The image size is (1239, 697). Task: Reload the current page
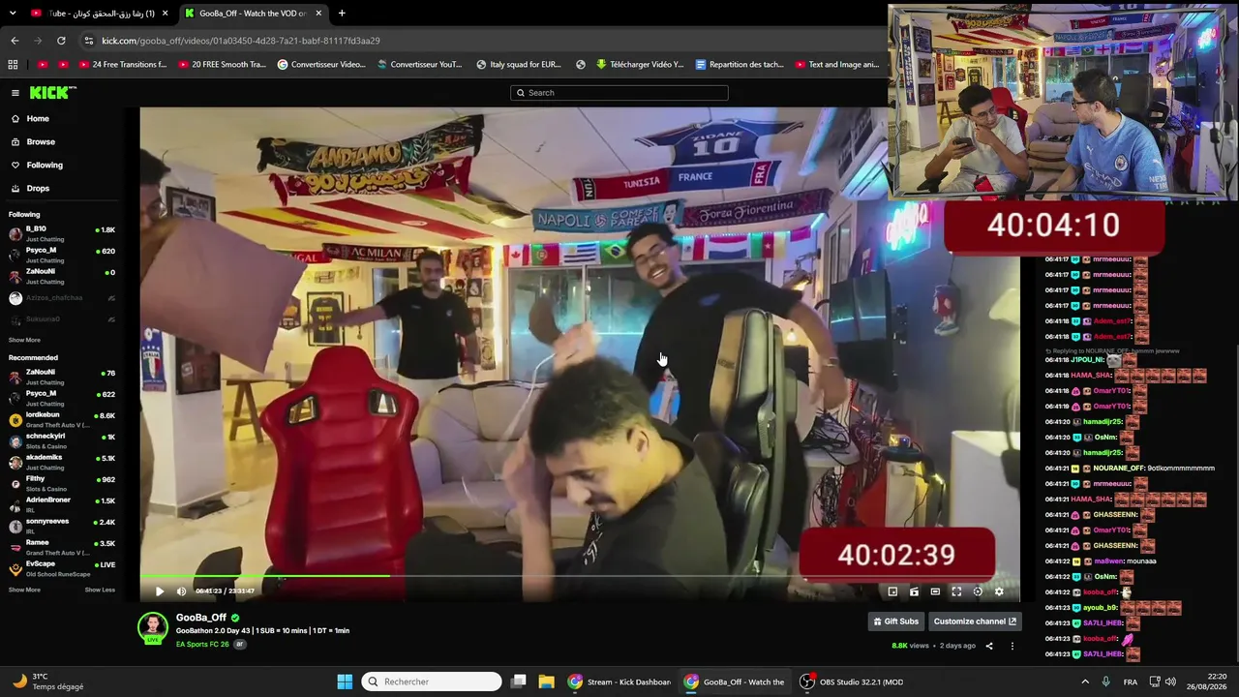click(x=61, y=41)
